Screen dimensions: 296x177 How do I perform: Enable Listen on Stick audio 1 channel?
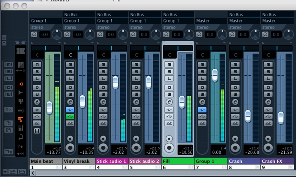click(x=103, y=78)
